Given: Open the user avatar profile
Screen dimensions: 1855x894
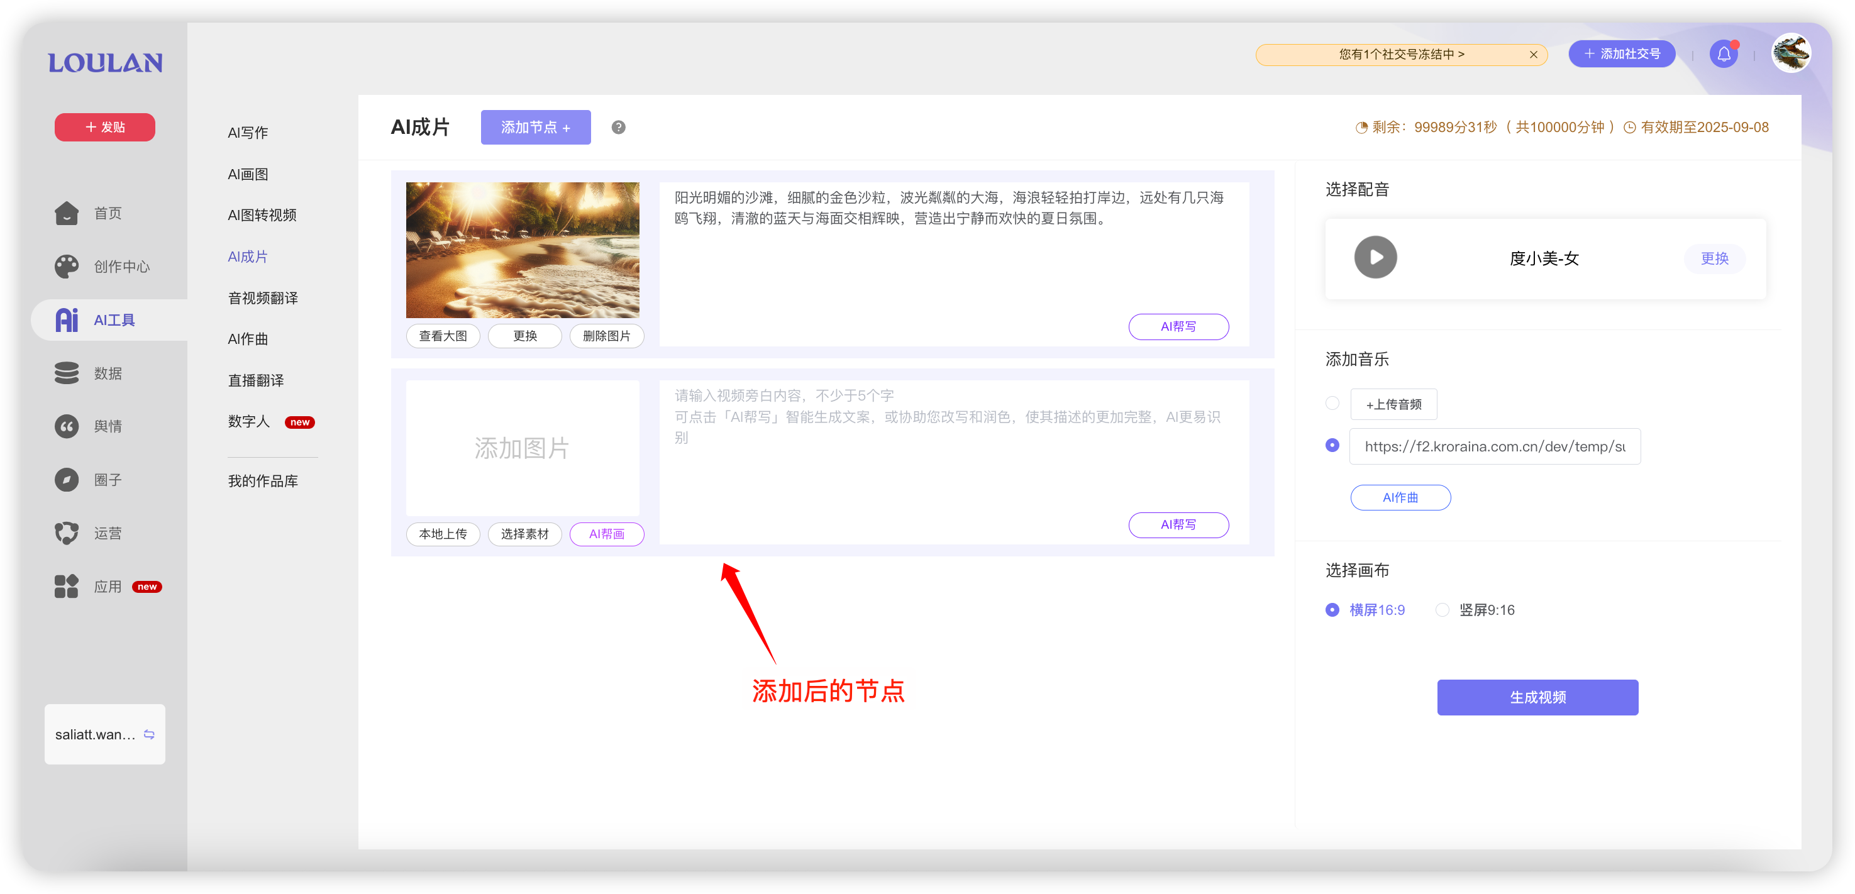Looking at the screenshot, I should (1791, 53).
